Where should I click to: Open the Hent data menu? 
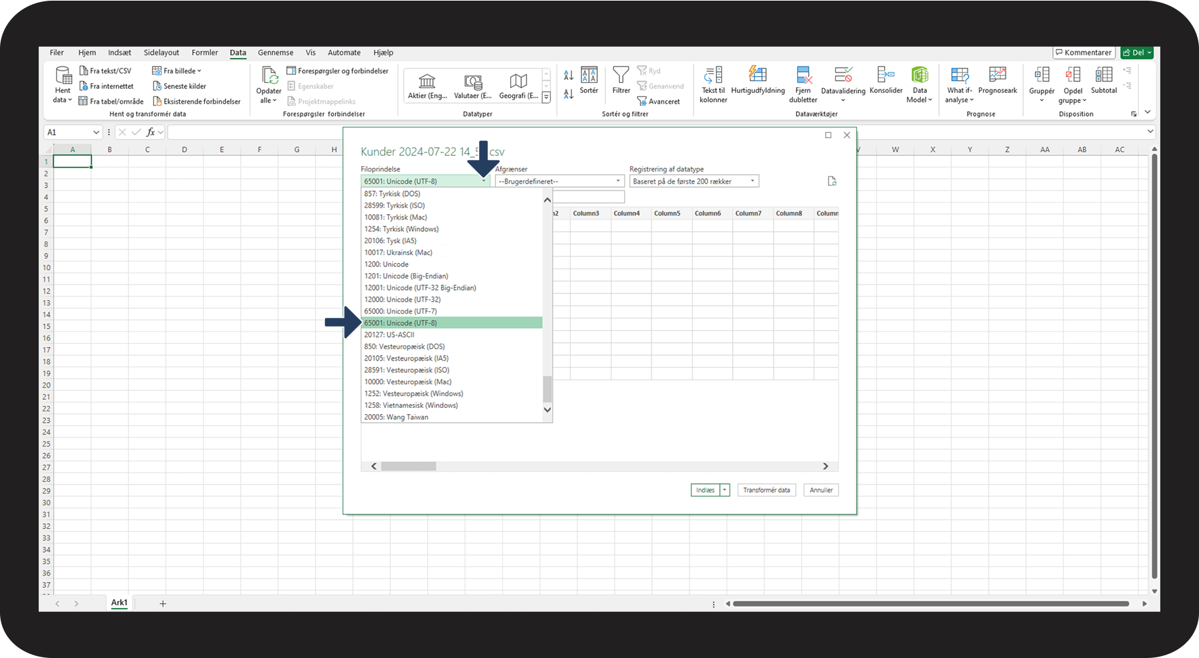click(62, 85)
